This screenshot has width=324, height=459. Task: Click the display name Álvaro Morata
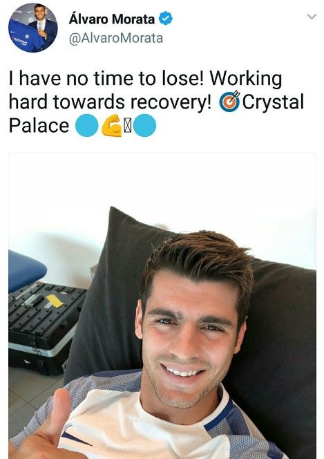(x=112, y=19)
